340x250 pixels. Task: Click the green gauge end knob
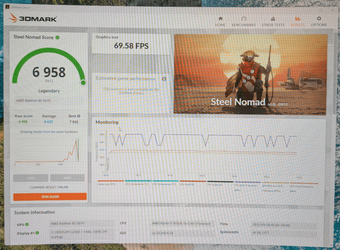pos(83,82)
